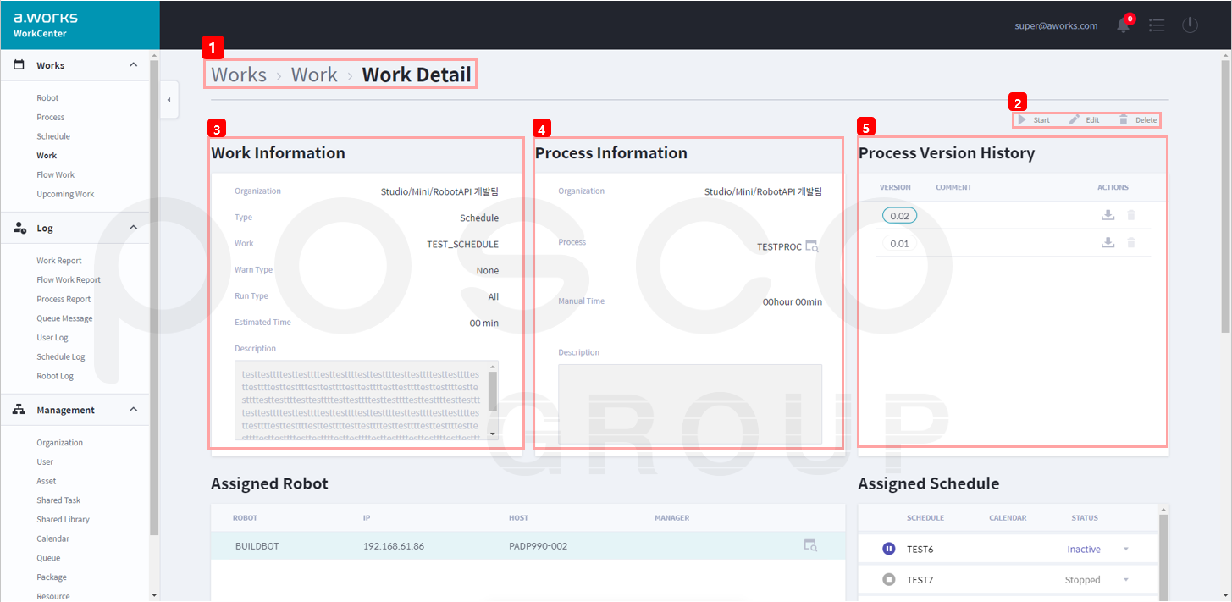
Task: Open the super@aworks.com account
Action: 1056,25
